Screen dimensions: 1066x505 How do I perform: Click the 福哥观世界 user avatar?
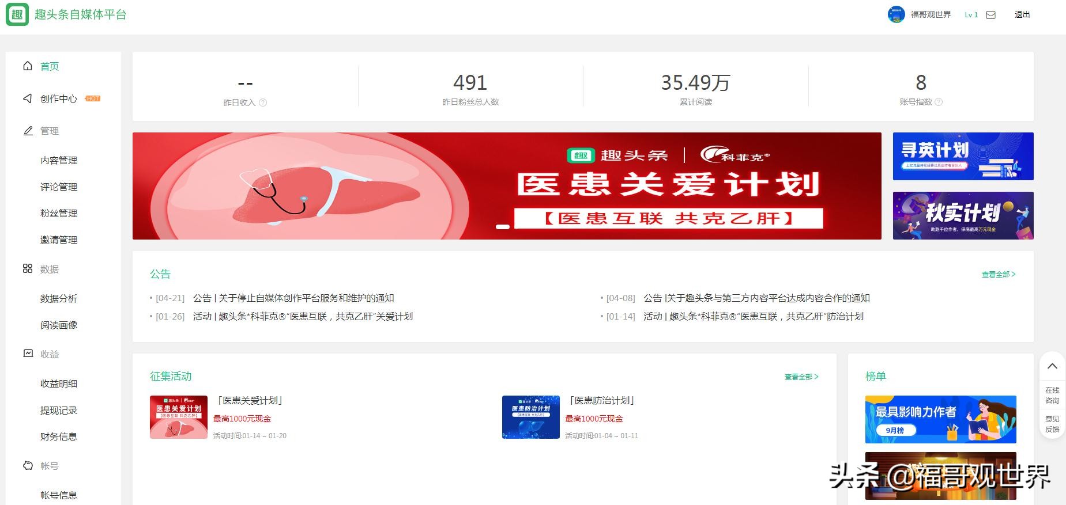pos(896,14)
